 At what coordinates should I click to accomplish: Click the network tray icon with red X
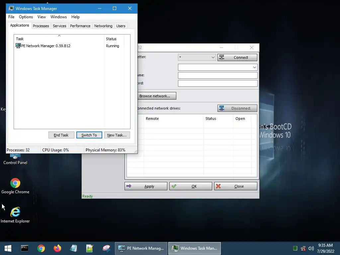coord(303,248)
